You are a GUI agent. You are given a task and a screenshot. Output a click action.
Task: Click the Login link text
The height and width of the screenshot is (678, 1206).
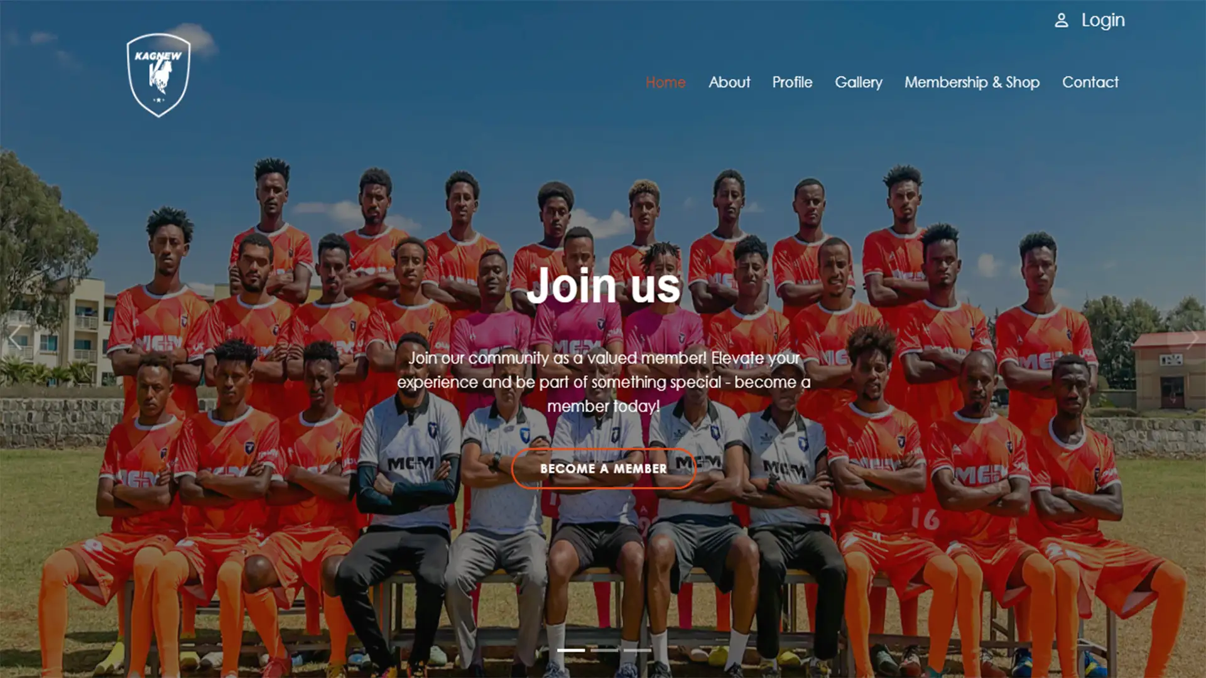[1103, 21]
